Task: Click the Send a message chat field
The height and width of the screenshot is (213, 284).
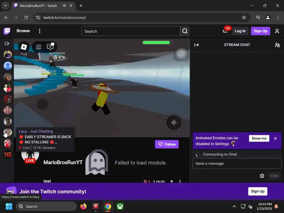Action: coord(237,164)
